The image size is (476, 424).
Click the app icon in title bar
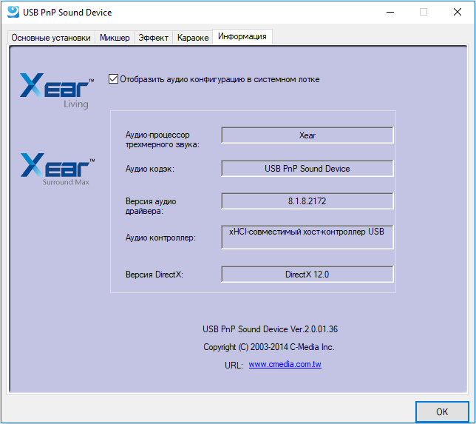tap(13, 12)
